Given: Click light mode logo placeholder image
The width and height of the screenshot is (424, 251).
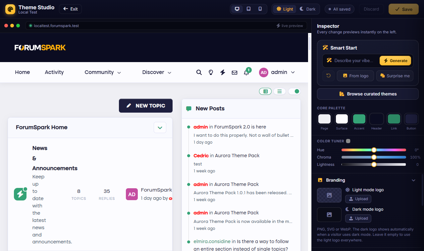Looking at the screenshot, I should click(x=329, y=195).
